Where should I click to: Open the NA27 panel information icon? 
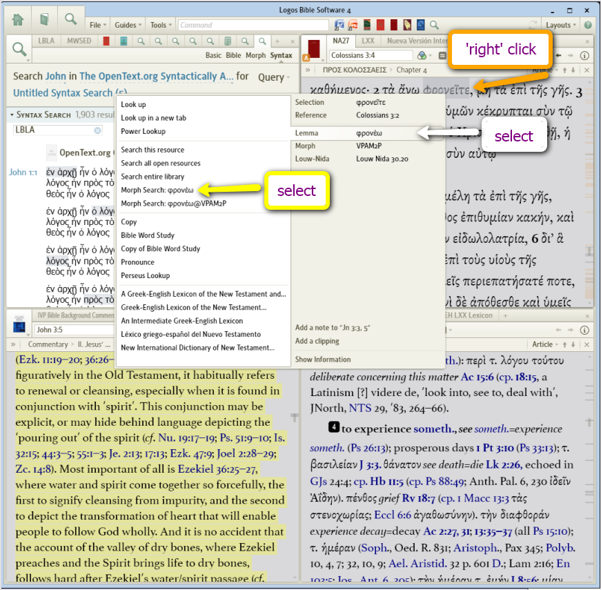pos(584,56)
